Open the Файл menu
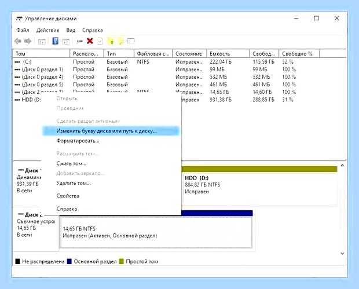The image size is (359, 289). [23, 30]
